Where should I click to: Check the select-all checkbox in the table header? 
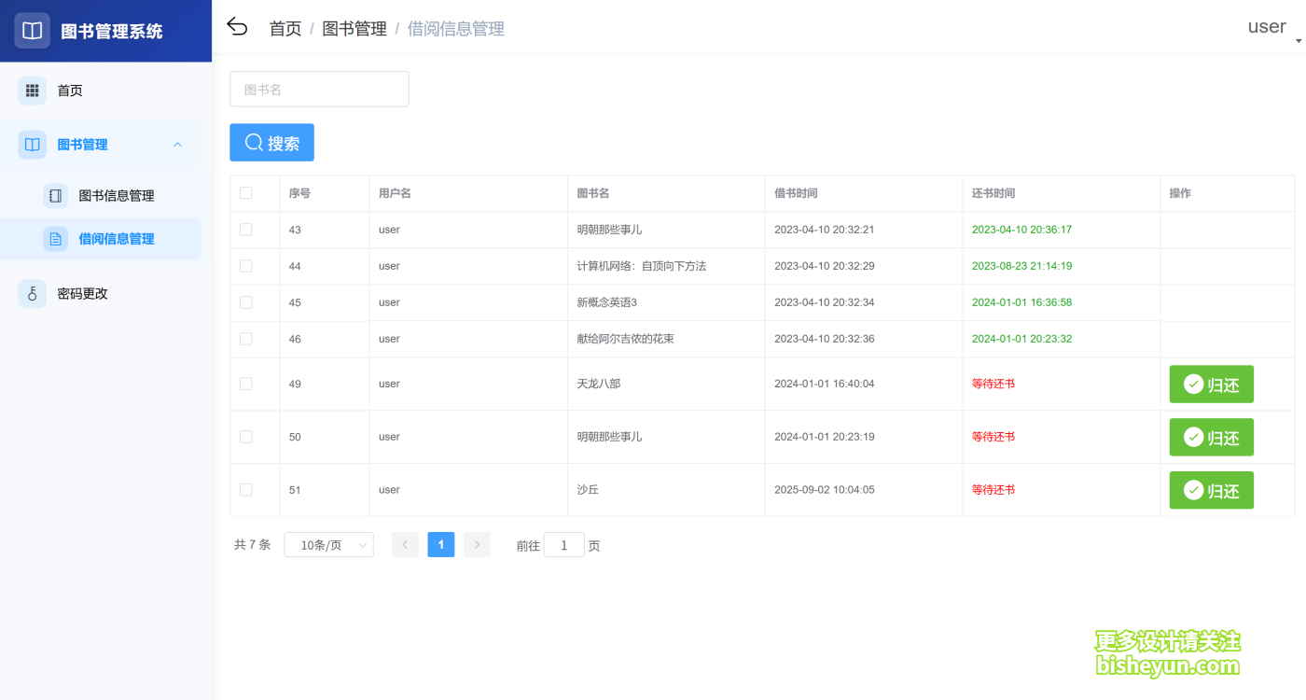point(245,192)
